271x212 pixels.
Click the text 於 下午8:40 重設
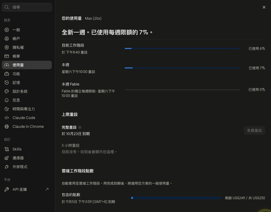point(74,52)
